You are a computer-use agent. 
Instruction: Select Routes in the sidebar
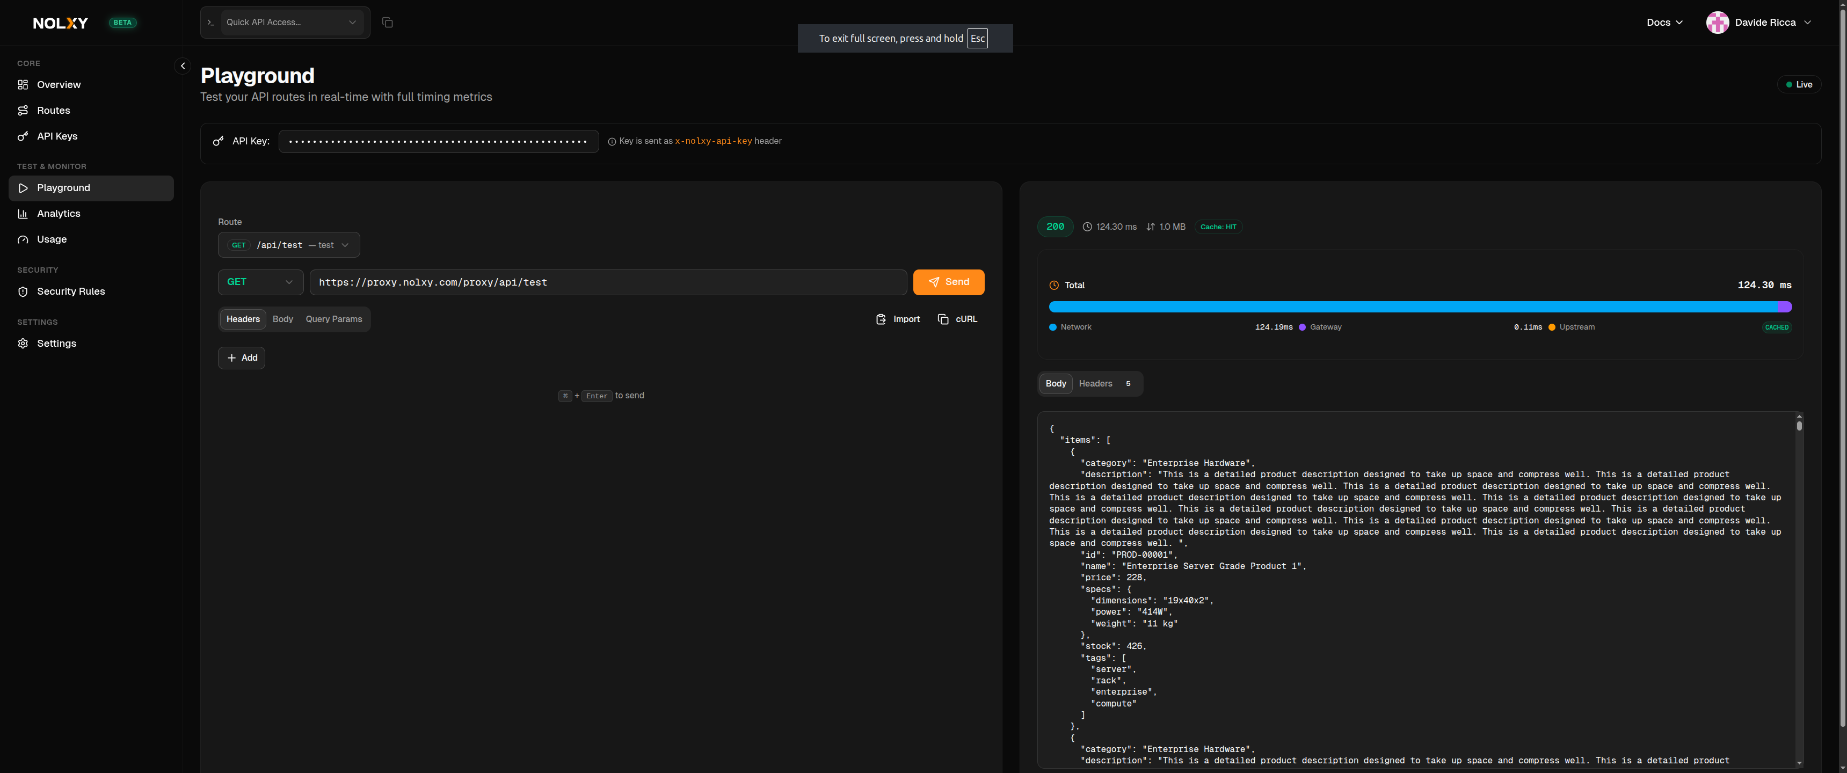pos(53,110)
